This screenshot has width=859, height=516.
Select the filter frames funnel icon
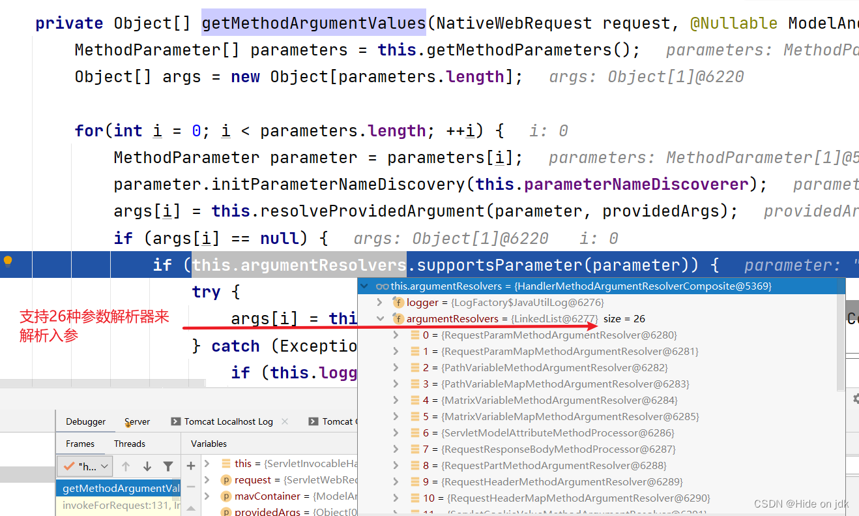[x=168, y=467]
